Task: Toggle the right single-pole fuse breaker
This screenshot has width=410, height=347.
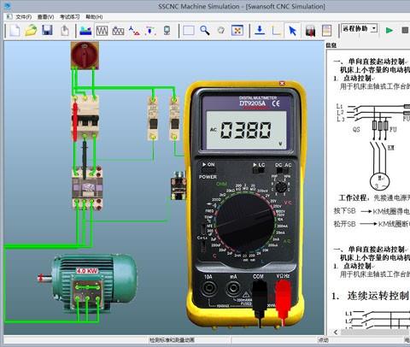Action: click(174, 124)
